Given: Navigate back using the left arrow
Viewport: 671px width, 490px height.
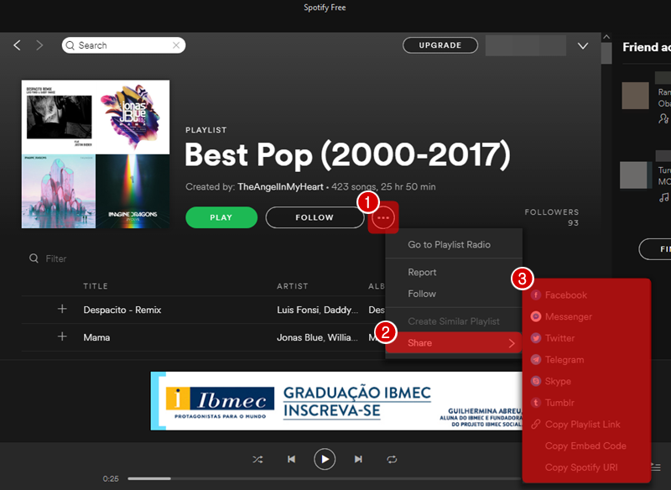Looking at the screenshot, I should (x=17, y=44).
